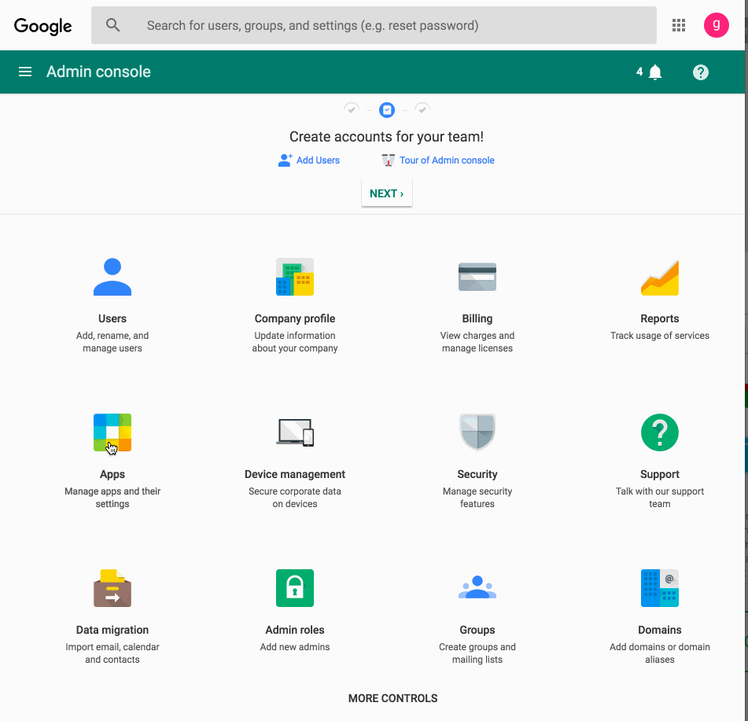The width and height of the screenshot is (748, 721).
Task: Open the Company profile buildings icon
Action: click(x=295, y=277)
